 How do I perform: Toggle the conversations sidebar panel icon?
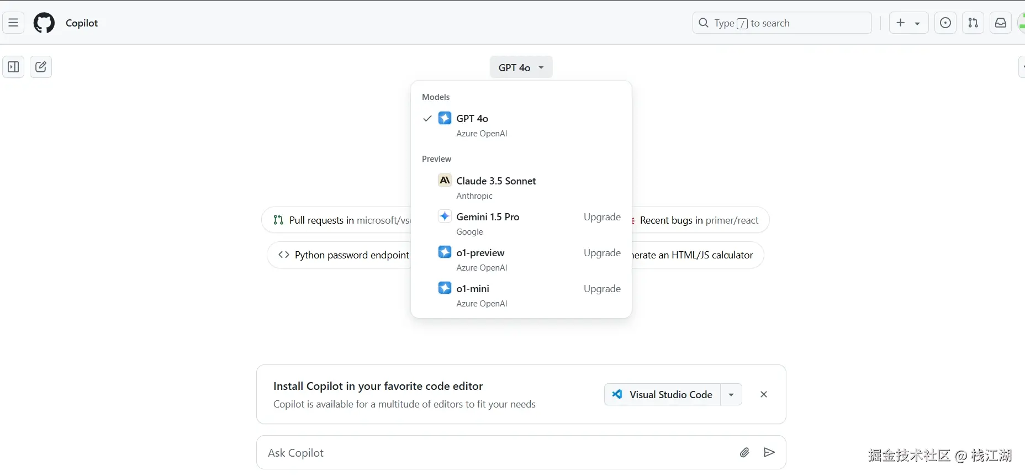coord(13,67)
